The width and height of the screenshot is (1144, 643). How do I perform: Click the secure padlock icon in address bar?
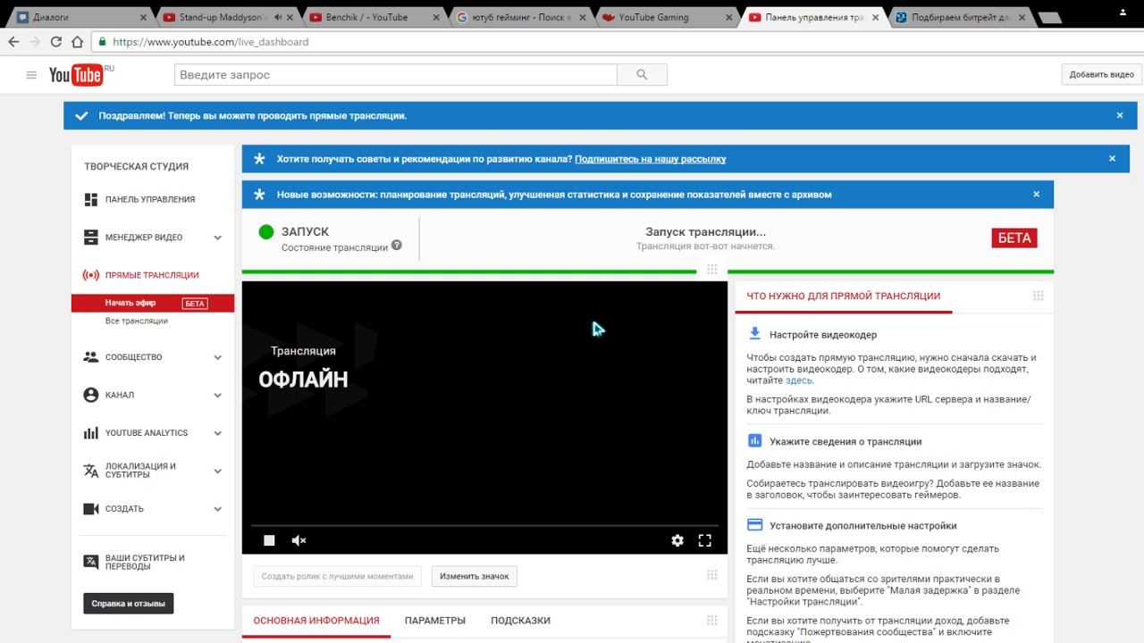103,42
